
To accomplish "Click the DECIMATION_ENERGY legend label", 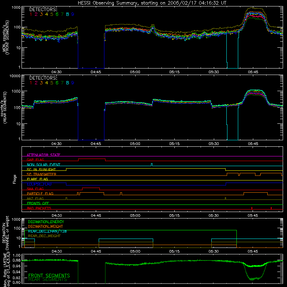I will click(46, 222).
